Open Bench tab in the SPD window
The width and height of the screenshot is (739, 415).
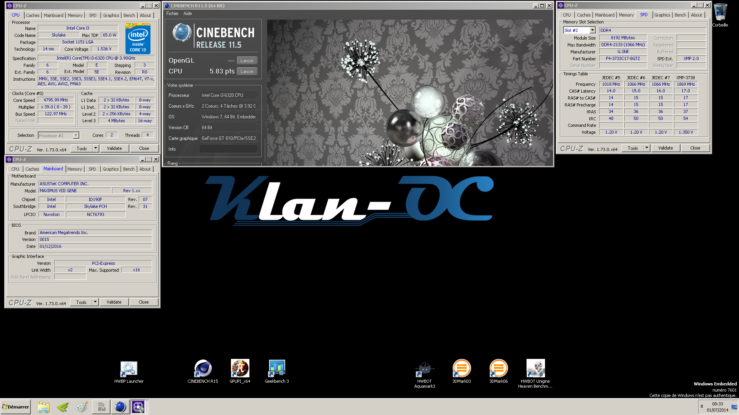[x=680, y=15]
